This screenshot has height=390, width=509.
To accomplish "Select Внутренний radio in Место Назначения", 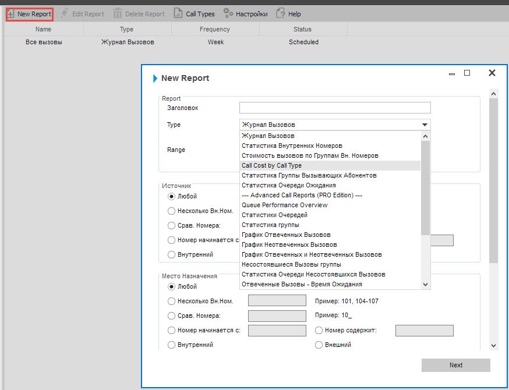I will point(171,345).
